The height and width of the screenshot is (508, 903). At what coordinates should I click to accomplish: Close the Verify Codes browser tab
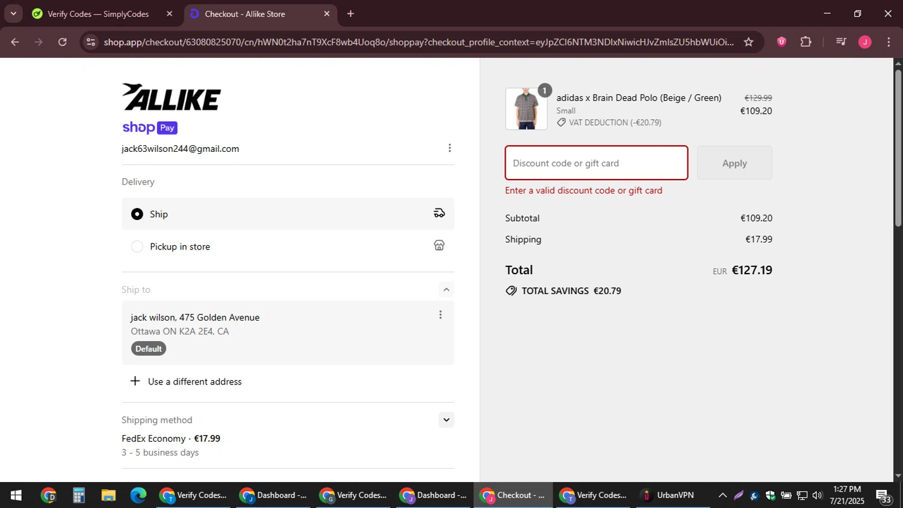pos(169,14)
